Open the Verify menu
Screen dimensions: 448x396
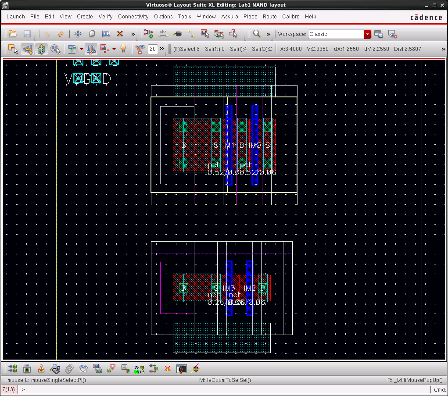(x=105, y=17)
